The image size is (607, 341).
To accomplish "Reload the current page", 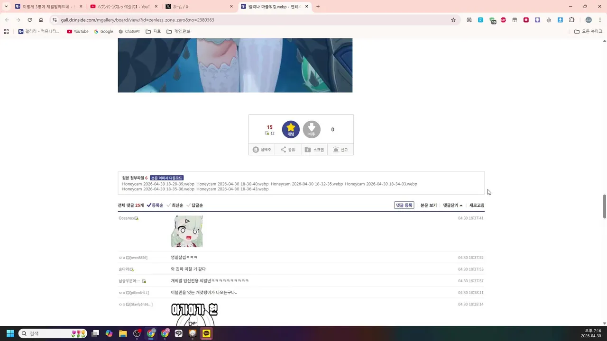I will [x=29, y=20].
